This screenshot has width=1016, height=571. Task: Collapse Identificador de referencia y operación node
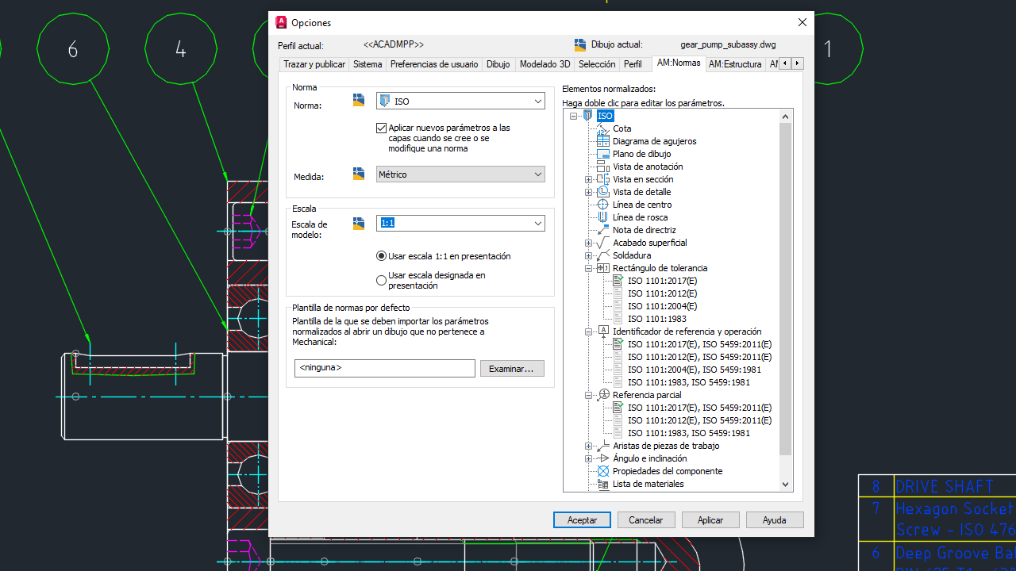(589, 331)
